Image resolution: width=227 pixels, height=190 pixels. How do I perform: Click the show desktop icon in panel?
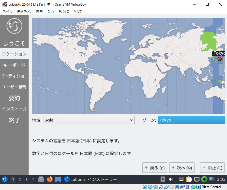point(58,180)
